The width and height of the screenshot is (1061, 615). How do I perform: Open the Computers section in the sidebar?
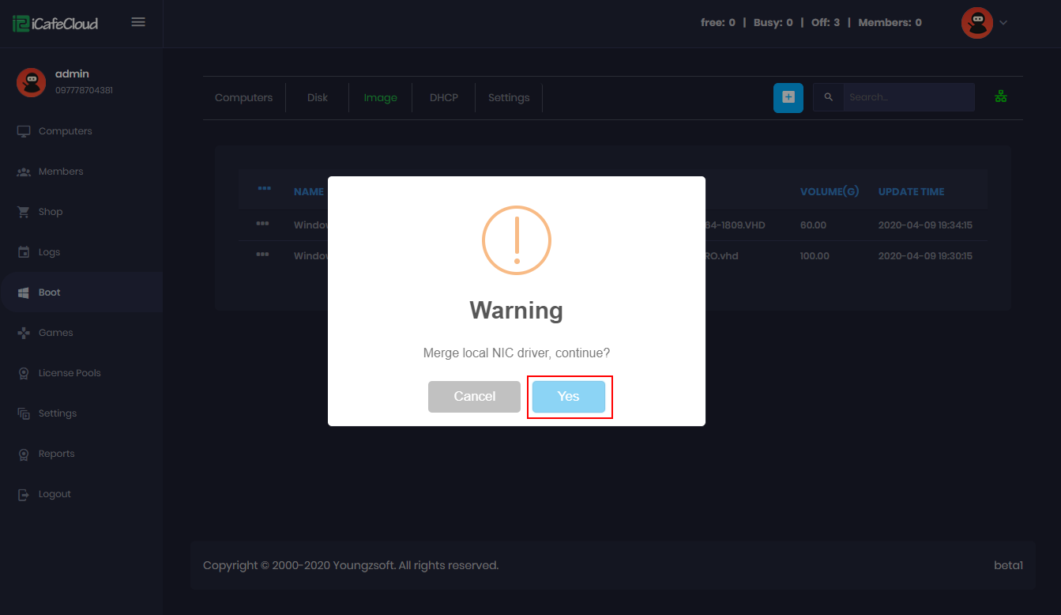coord(65,130)
